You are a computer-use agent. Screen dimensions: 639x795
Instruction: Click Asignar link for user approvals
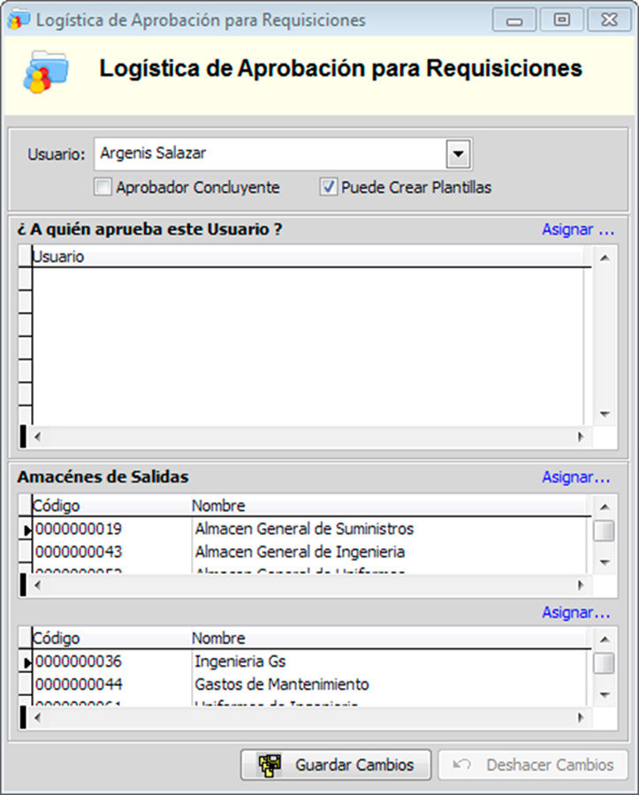coord(577,230)
